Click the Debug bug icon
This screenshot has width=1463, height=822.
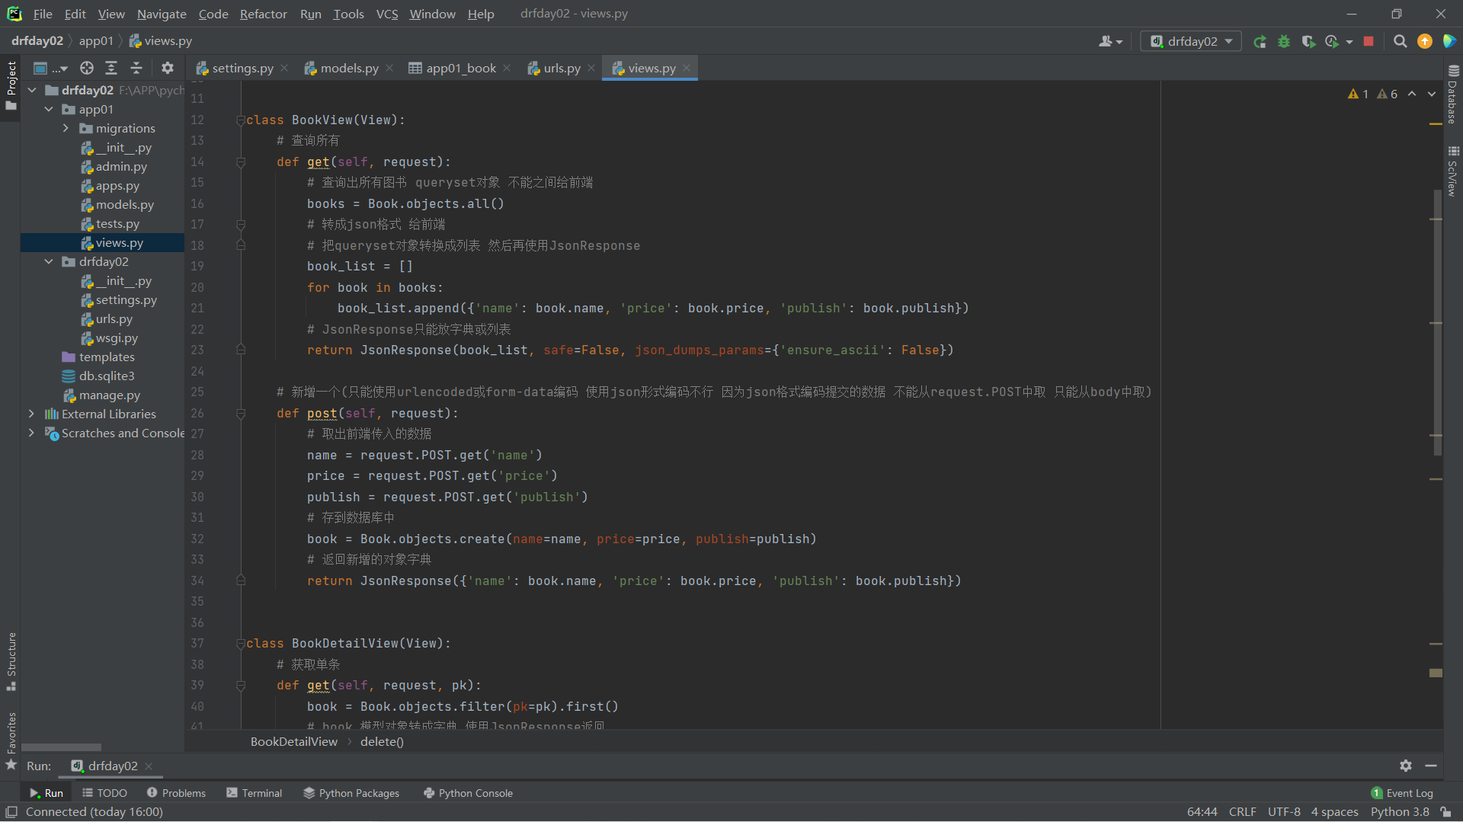point(1284,42)
